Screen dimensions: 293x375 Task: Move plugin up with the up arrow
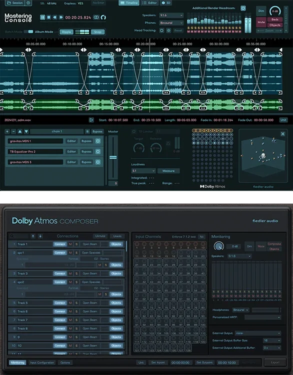coord(20,131)
